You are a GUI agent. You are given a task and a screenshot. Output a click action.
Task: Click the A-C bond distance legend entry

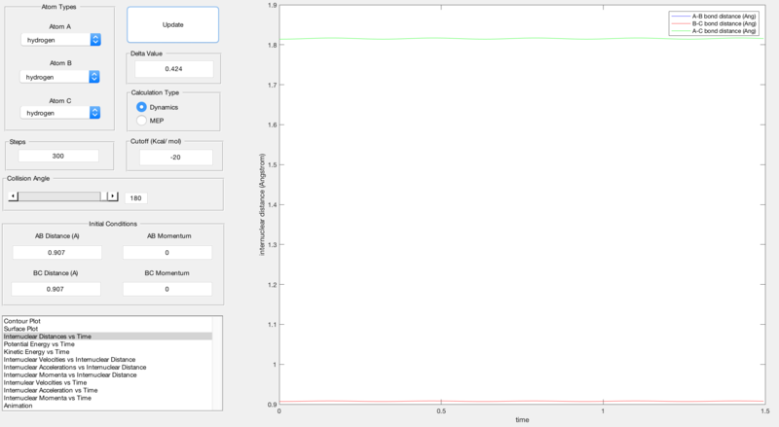pos(714,31)
